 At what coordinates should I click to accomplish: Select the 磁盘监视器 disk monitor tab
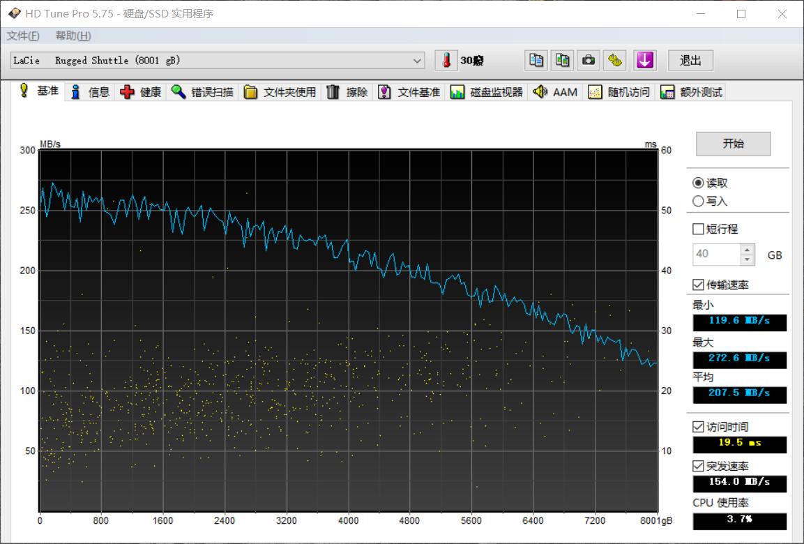click(487, 92)
